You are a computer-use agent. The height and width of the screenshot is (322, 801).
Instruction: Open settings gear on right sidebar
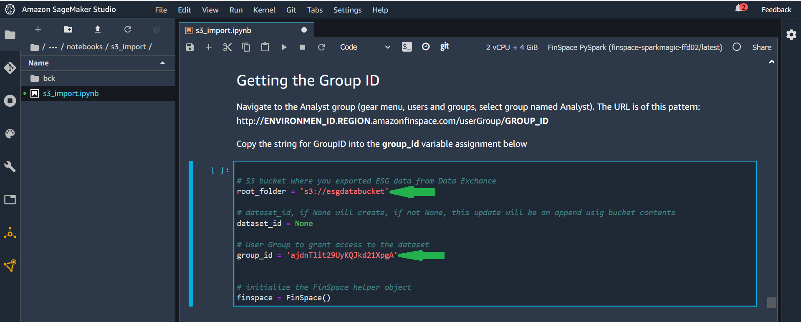pos(791,35)
